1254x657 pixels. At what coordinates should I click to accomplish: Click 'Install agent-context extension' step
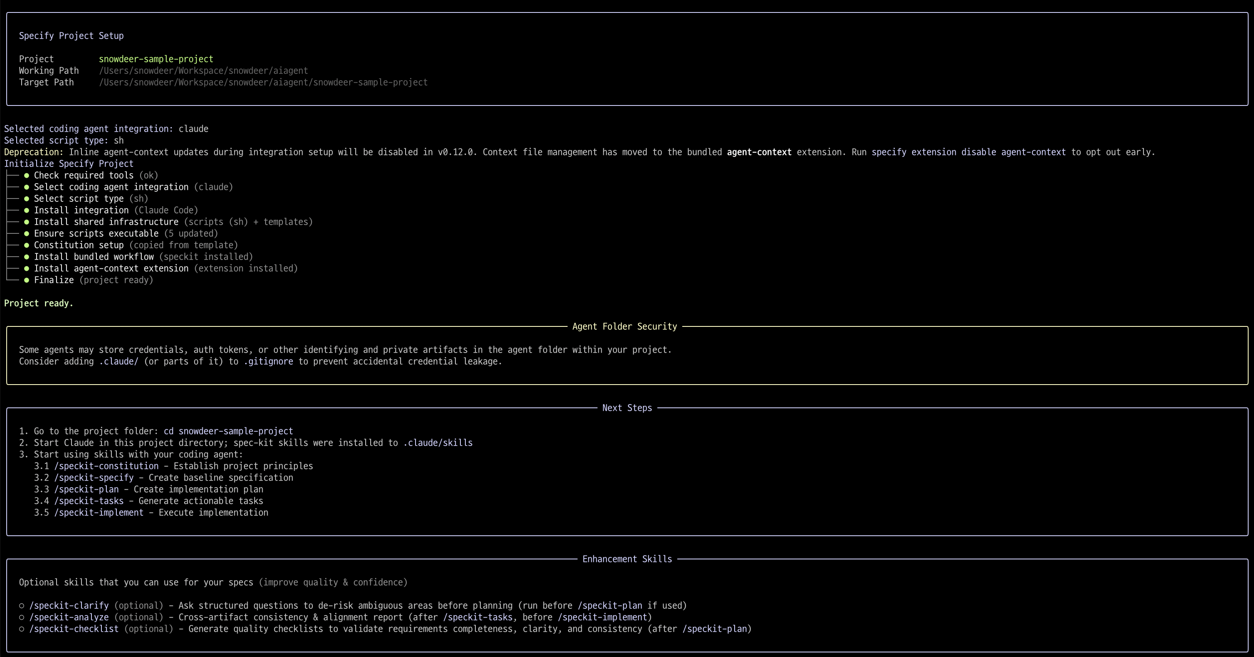tap(166, 269)
